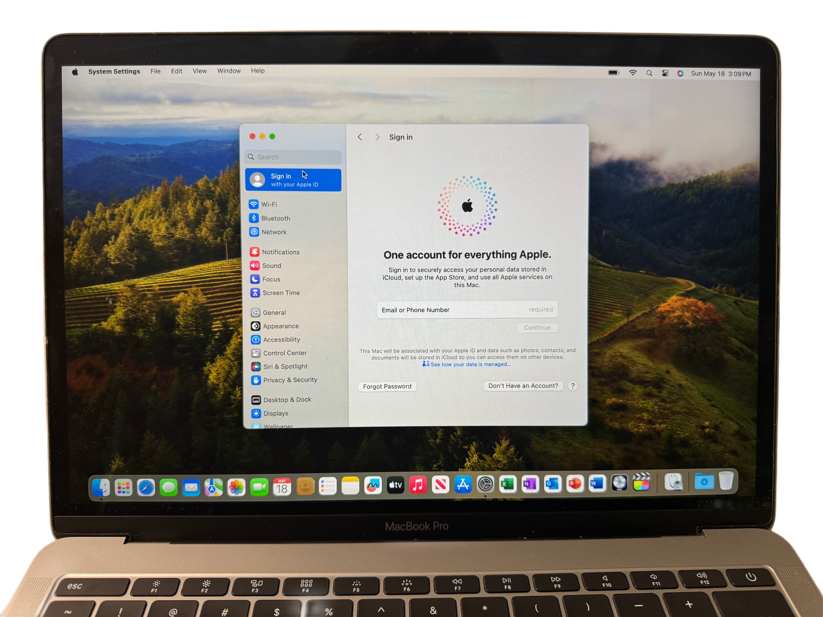
Task: Open Mail from the Dock
Action: [191, 488]
